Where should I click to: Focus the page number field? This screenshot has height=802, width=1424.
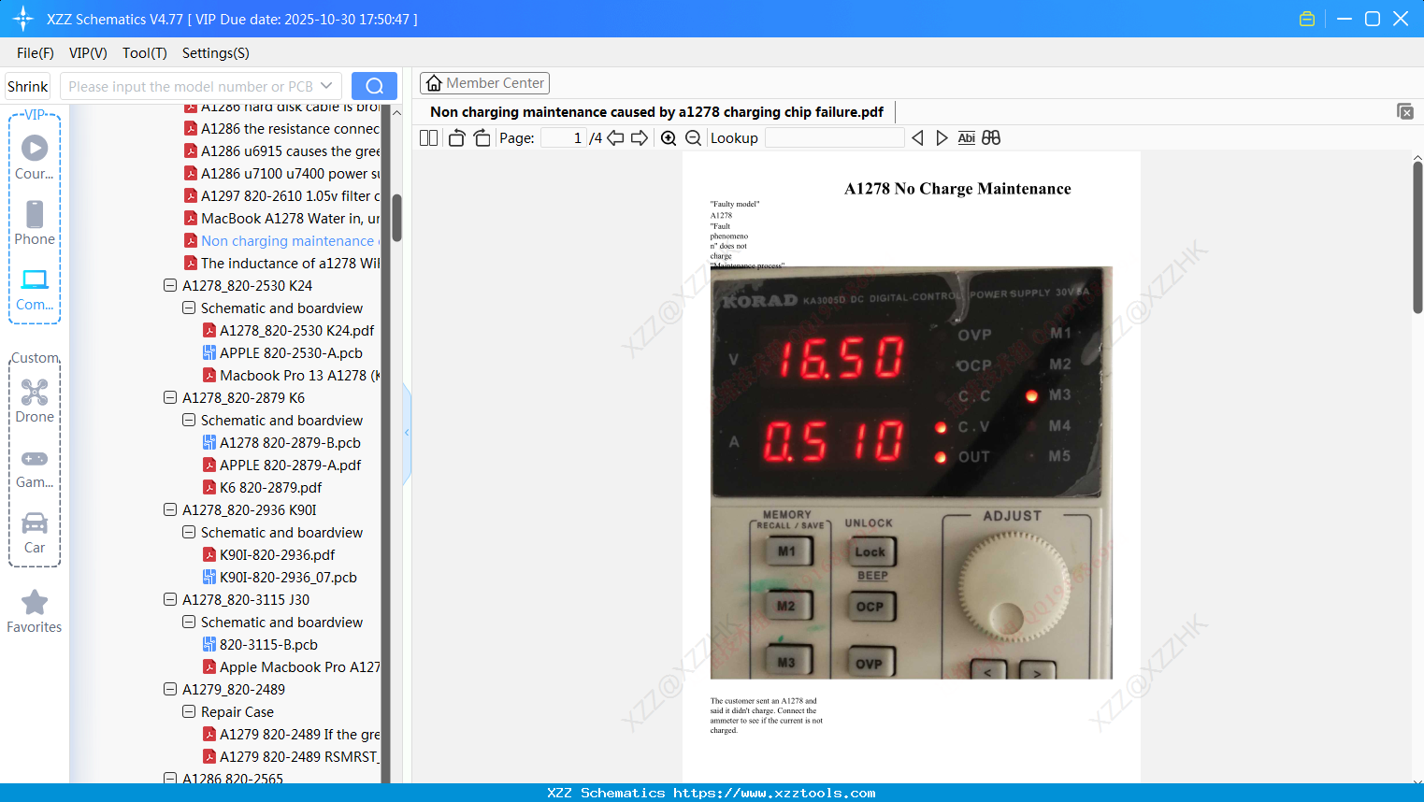pyautogui.click(x=564, y=138)
